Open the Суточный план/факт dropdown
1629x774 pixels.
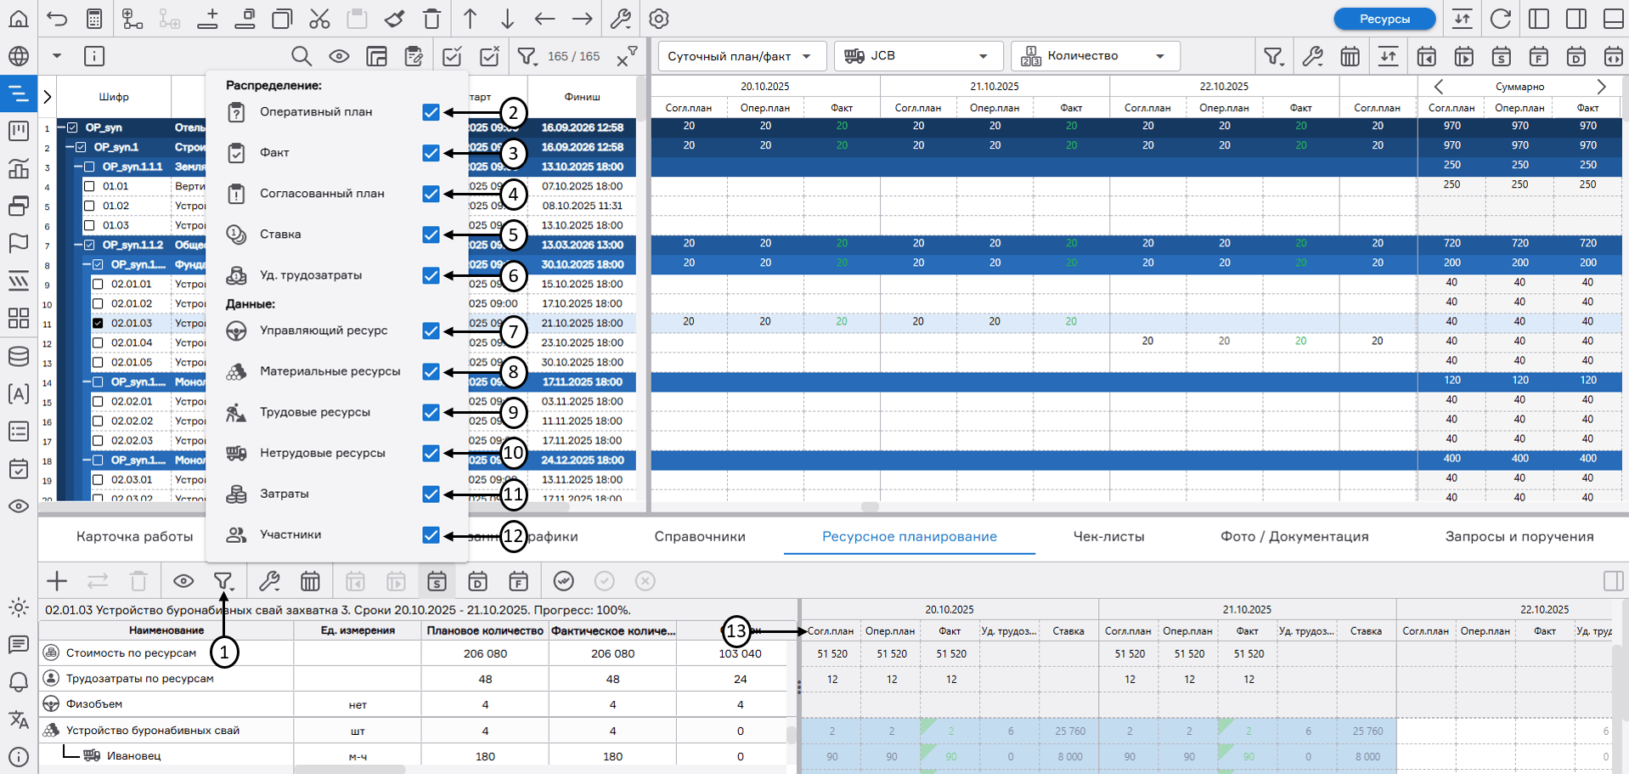(739, 56)
